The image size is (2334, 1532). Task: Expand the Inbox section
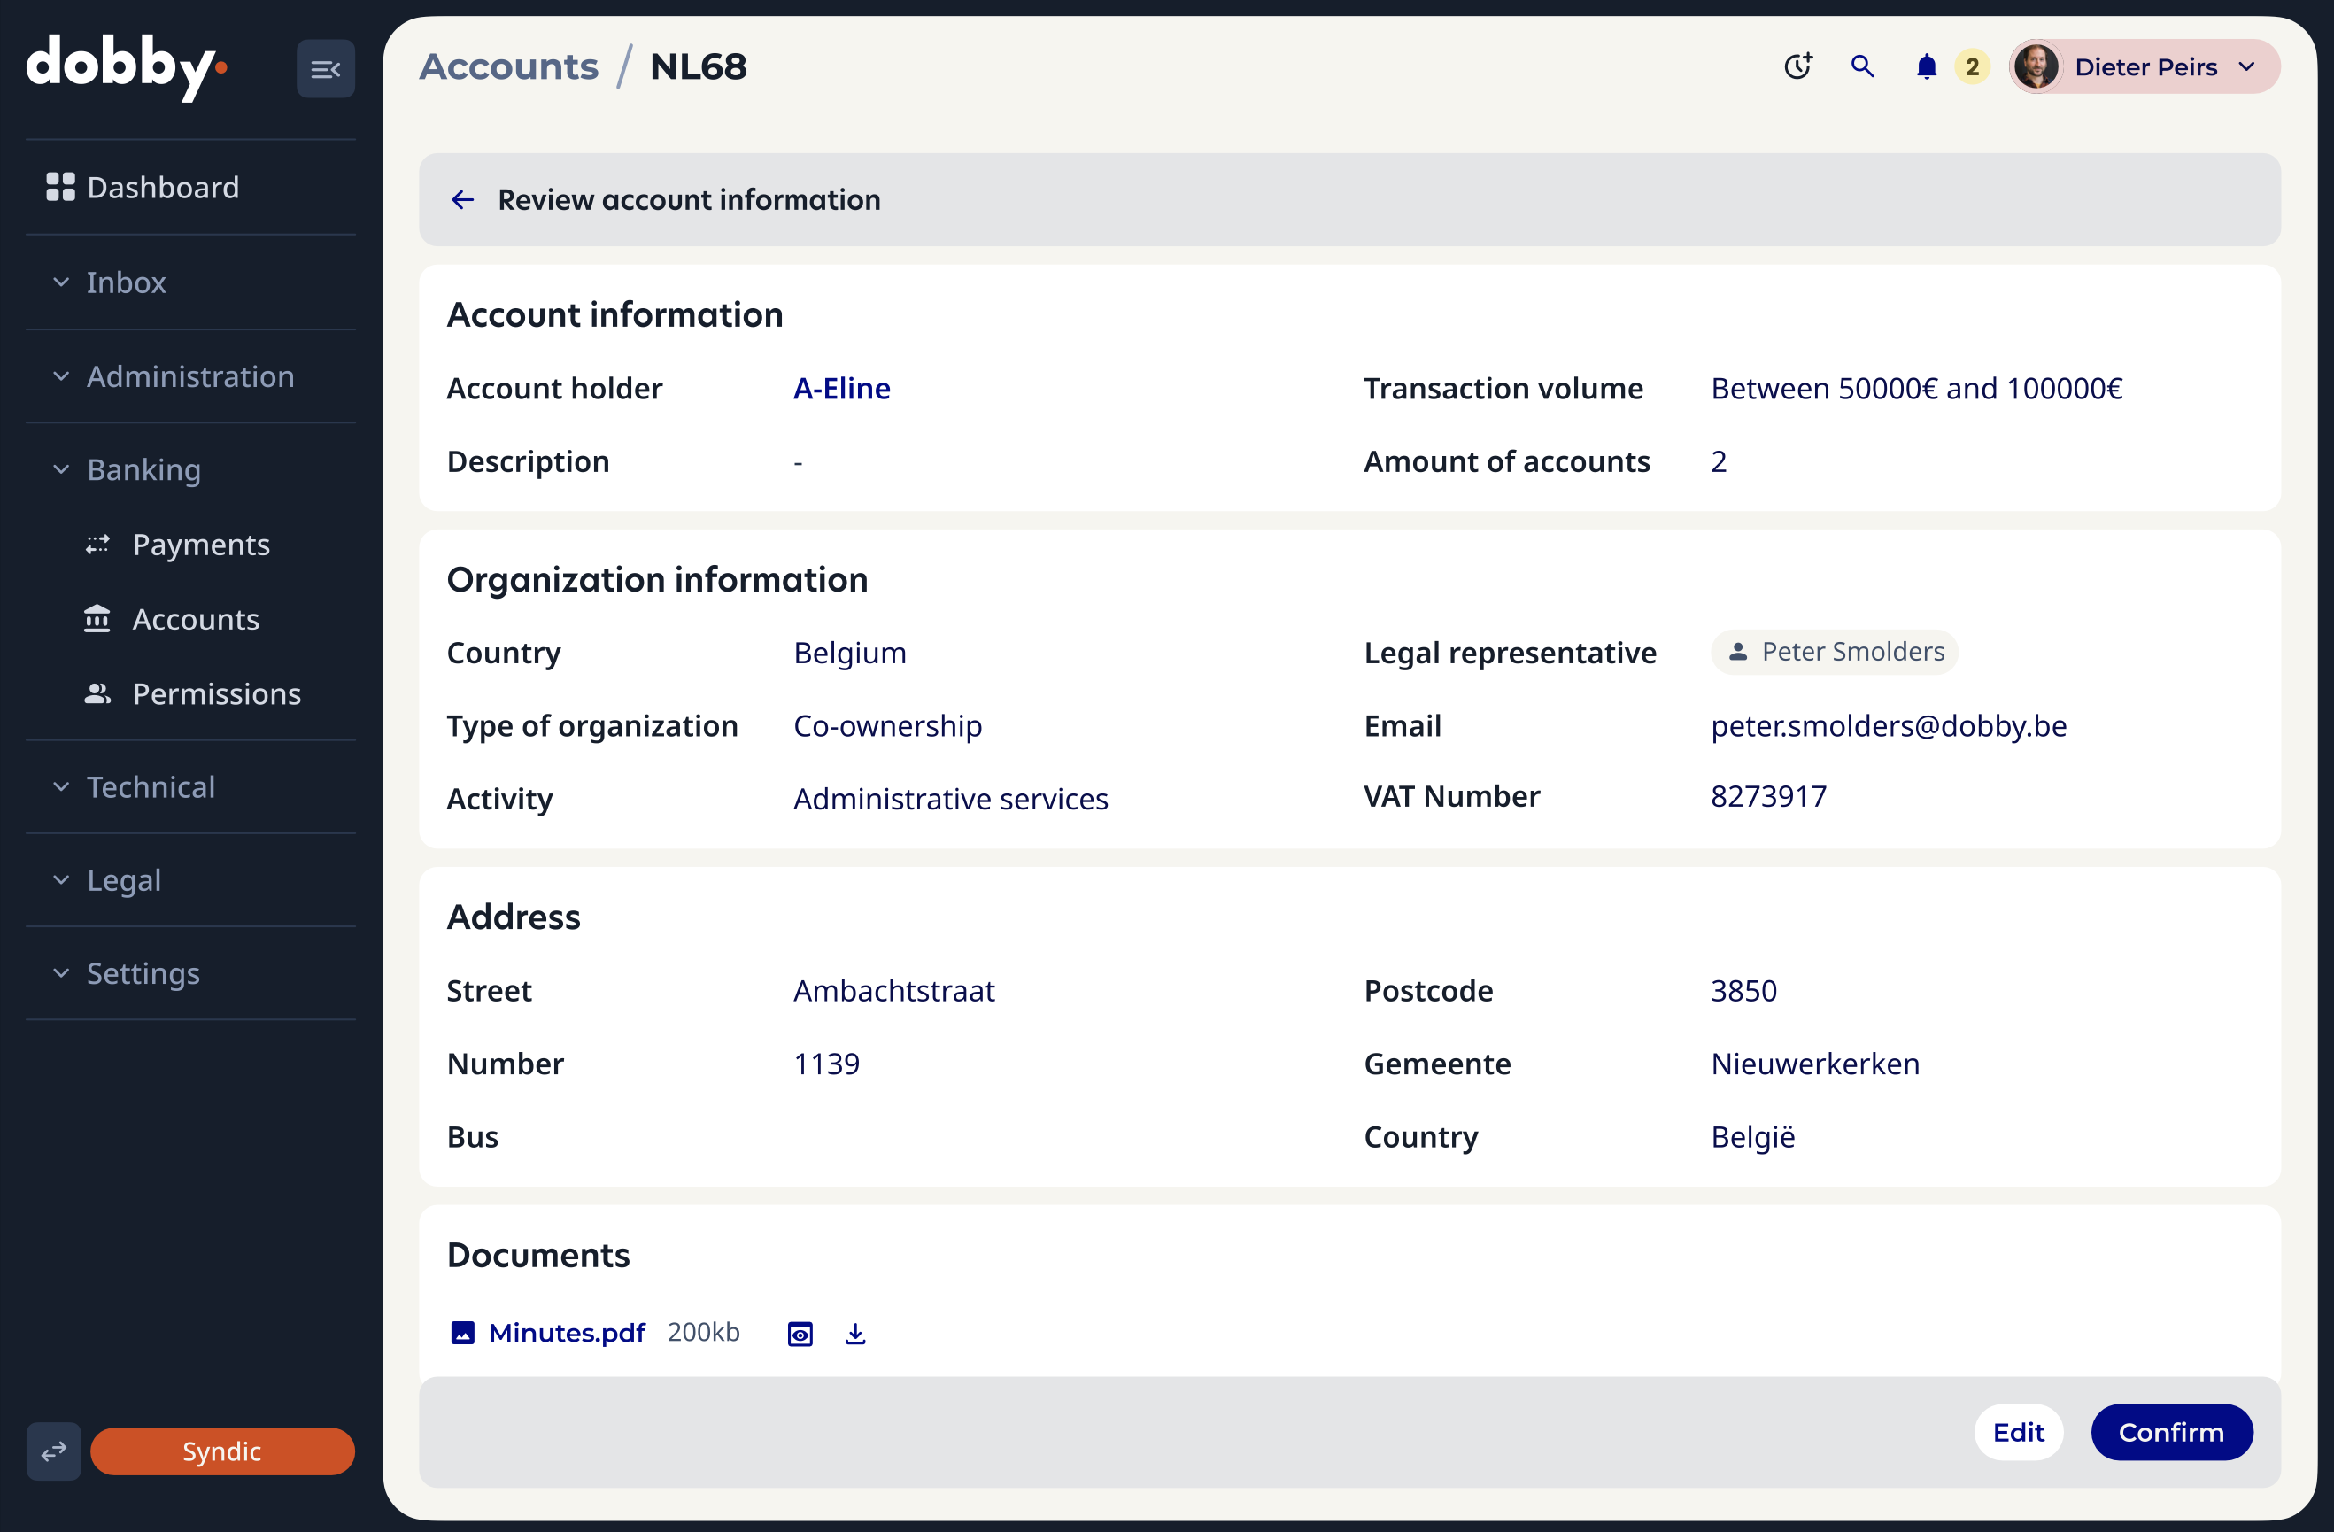point(126,282)
